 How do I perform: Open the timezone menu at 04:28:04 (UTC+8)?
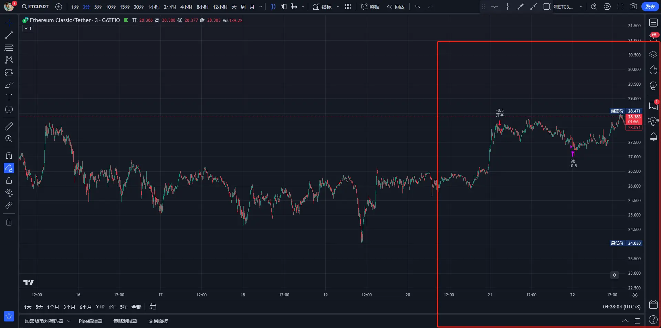[x=622, y=307]
